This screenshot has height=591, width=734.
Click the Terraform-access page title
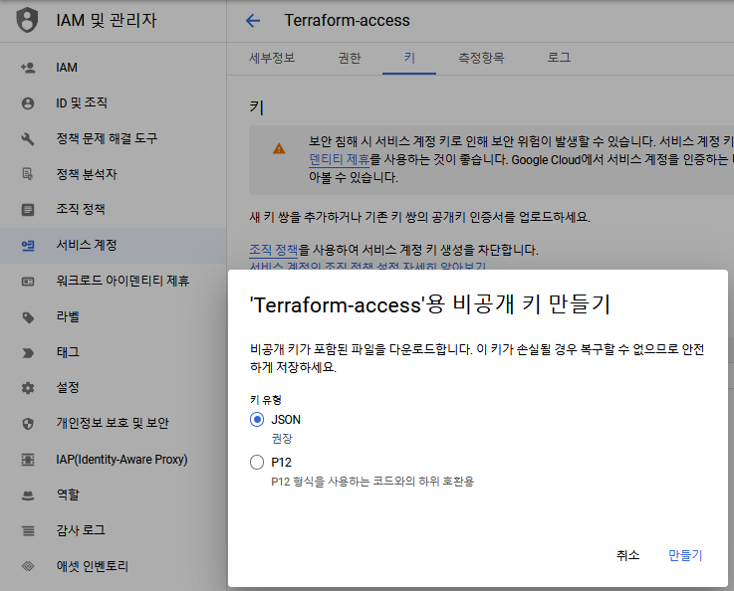coord(347,21)
